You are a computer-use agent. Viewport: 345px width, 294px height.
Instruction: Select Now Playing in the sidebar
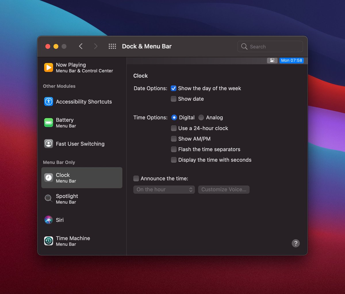tap(71, 67)
